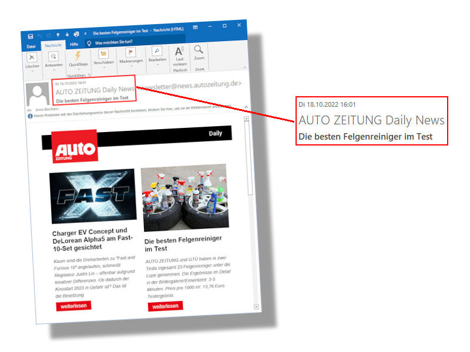Viewport: 470px width, 352px height.
Task: Expand the QuickSteps dropdown arrow
Action: 79,69
